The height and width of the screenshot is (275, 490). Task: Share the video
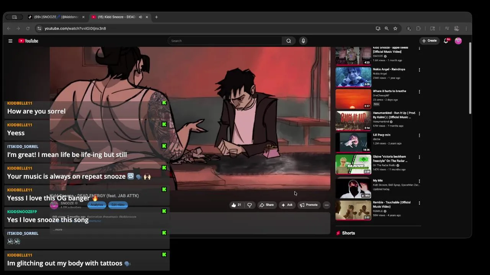(266, 205)
